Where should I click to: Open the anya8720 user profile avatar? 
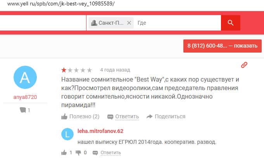pyautogui.click(x=25, y=77)
